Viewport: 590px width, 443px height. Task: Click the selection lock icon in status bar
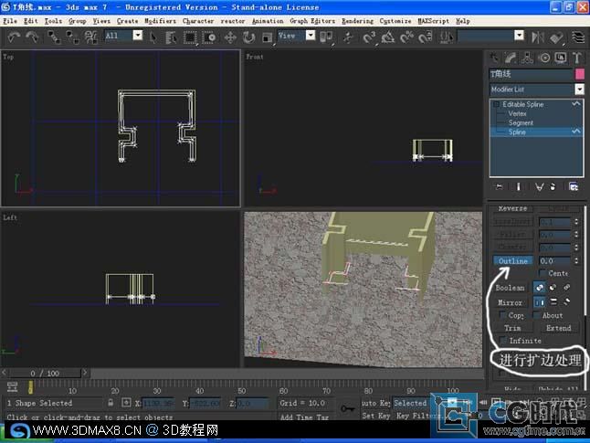tap(111, 403)
